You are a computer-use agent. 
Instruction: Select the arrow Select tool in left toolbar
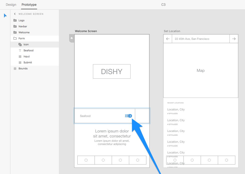(x=5, y=16)
